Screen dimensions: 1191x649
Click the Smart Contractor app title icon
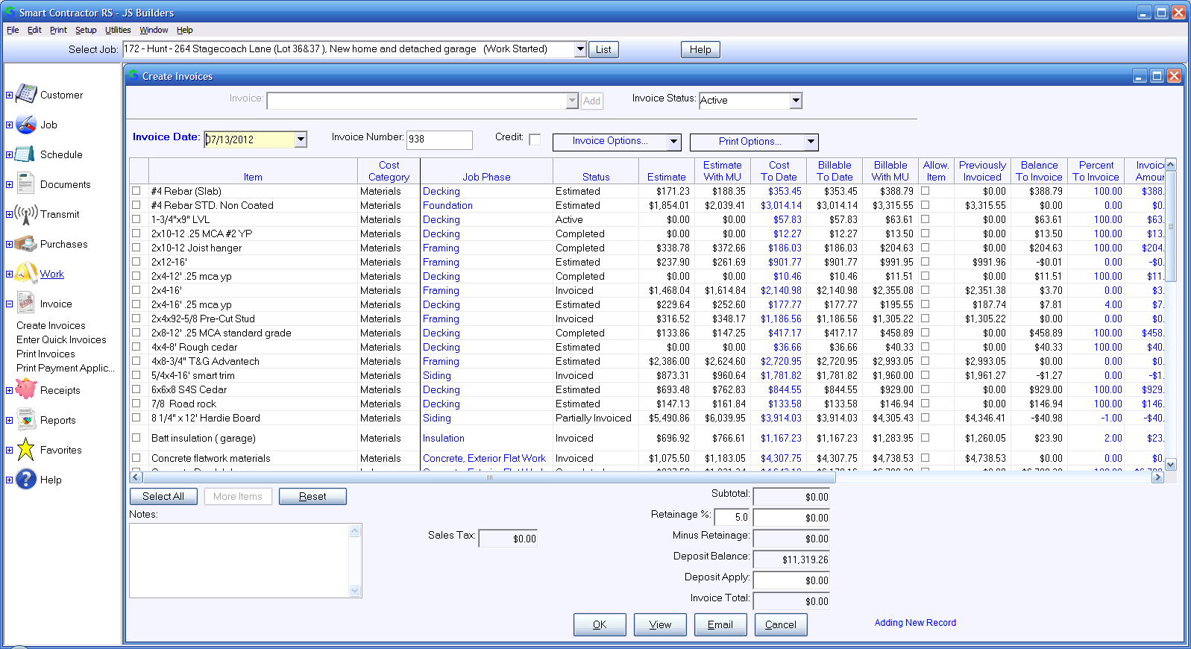(x=10, y=12)
